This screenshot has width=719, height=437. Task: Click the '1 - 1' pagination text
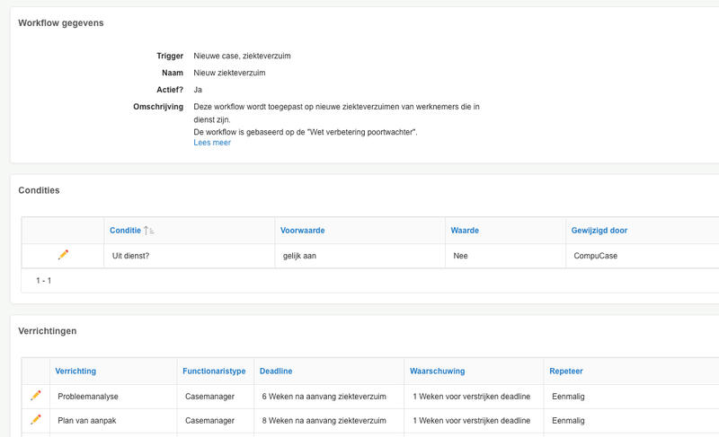[43, 281]
